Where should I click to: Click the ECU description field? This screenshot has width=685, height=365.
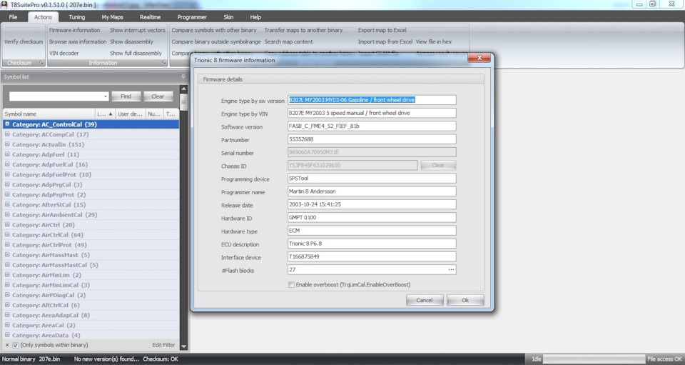(x=372, y=244)
